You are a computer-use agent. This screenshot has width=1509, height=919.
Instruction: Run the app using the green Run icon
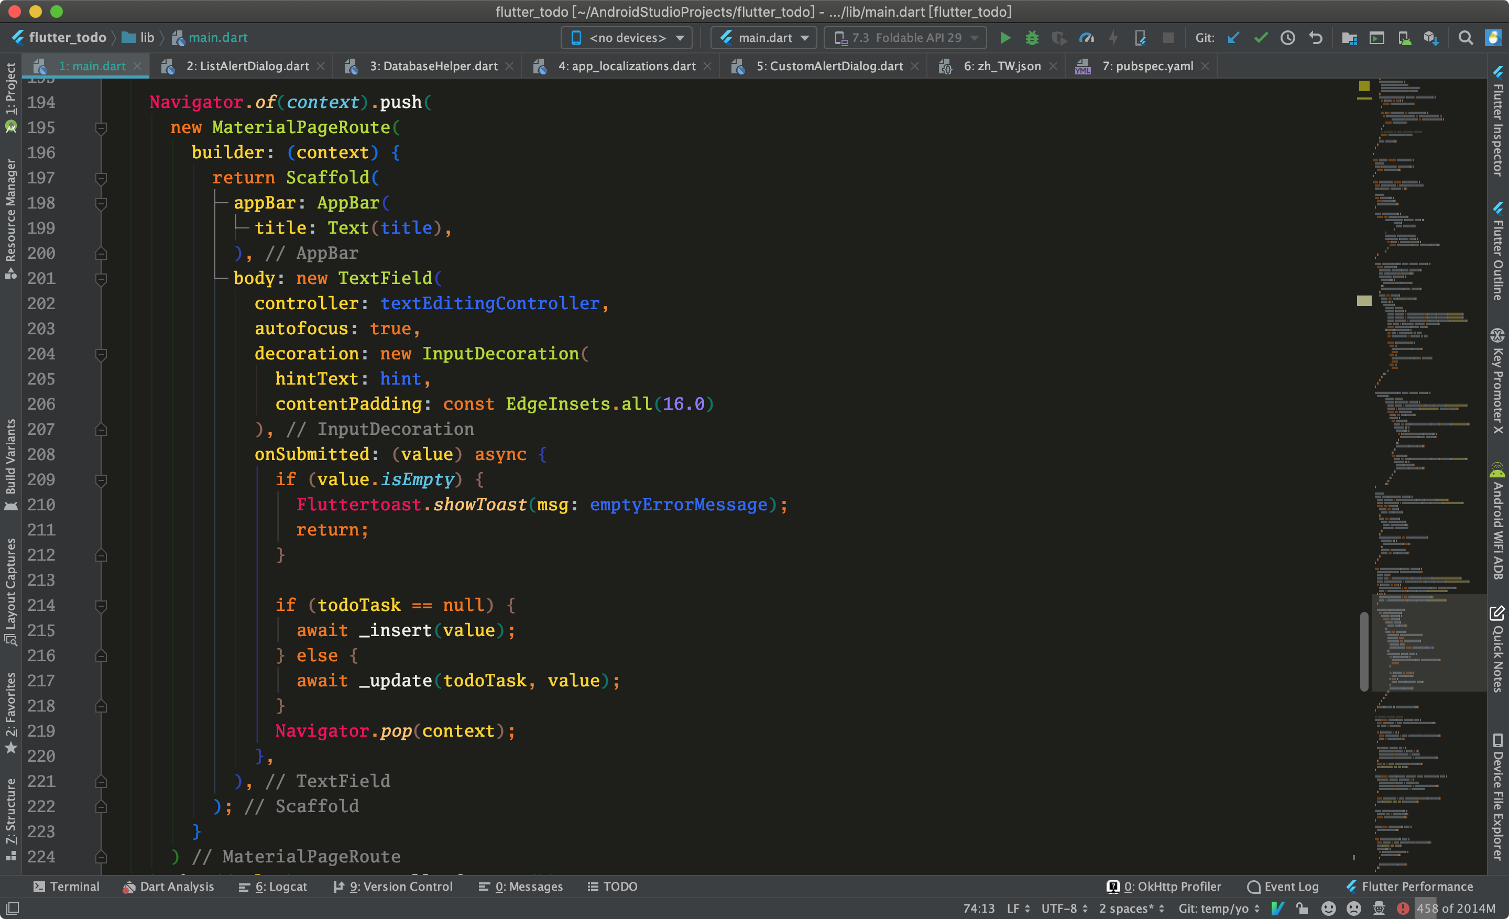1006,37
